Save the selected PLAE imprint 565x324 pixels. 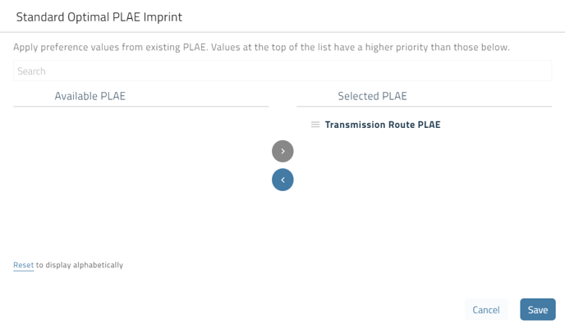click(x=538, y=309)
